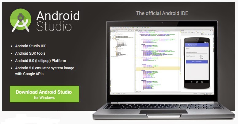Select the 'Android 5.0 (Lollipop) Platform' bullet text
This screenshot has height=124, width=238.
(x=40, y=61)
